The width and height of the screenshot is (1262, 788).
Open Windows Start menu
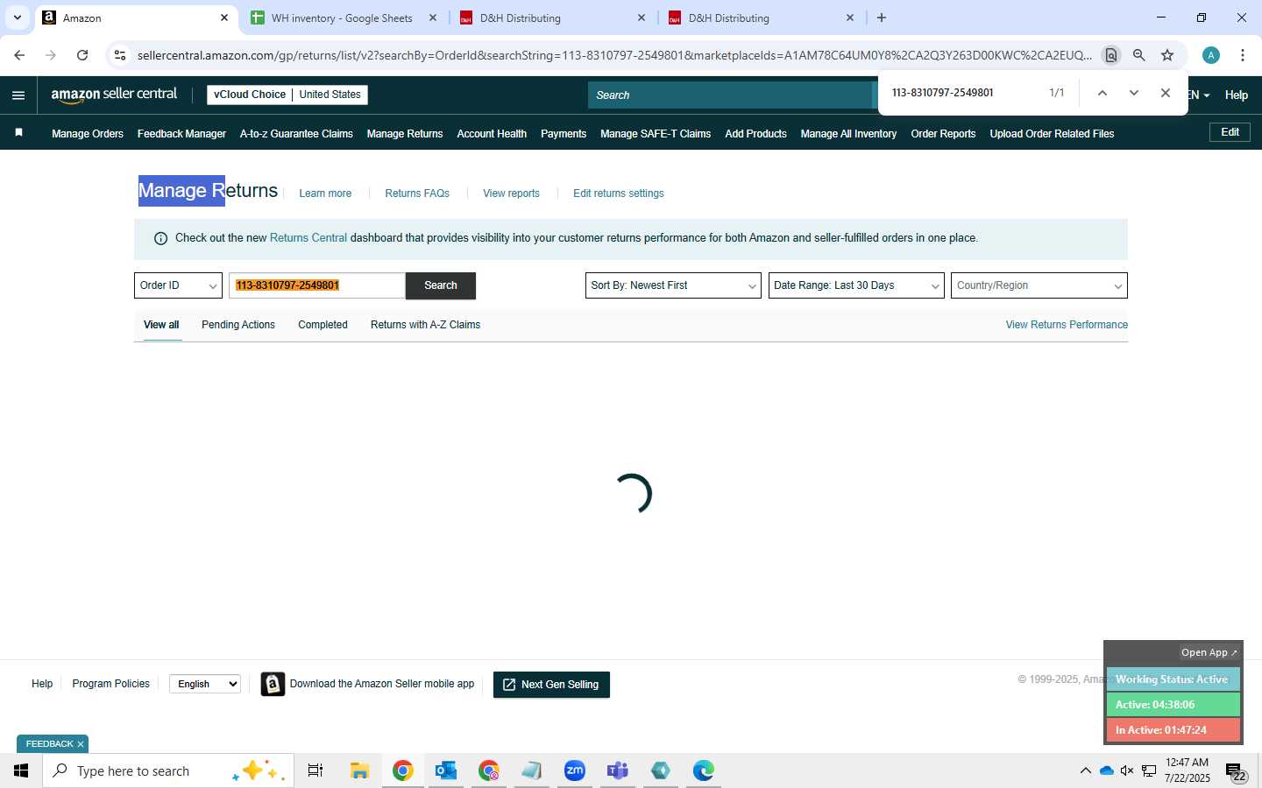click(x=21, y=770)
